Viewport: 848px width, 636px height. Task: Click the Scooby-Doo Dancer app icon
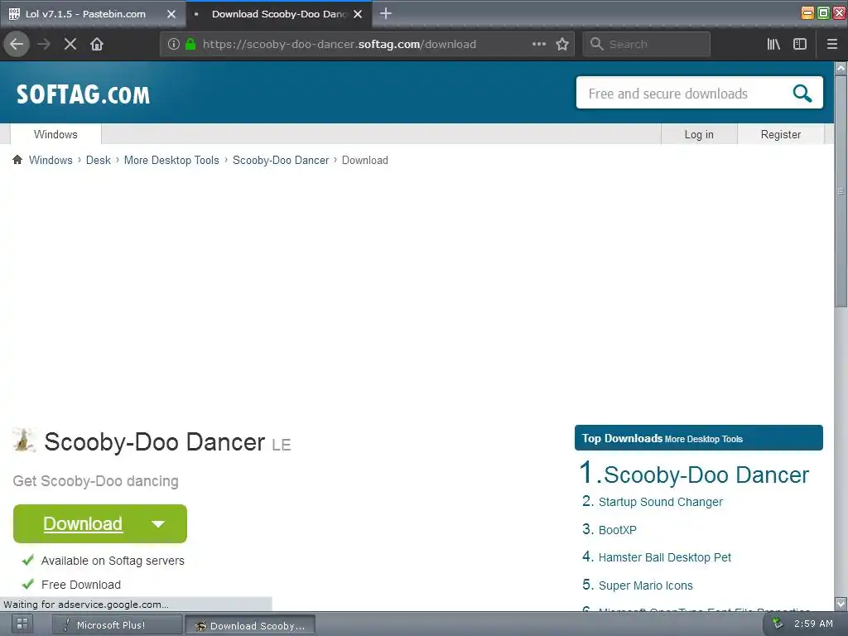click(x=24, y=441)
